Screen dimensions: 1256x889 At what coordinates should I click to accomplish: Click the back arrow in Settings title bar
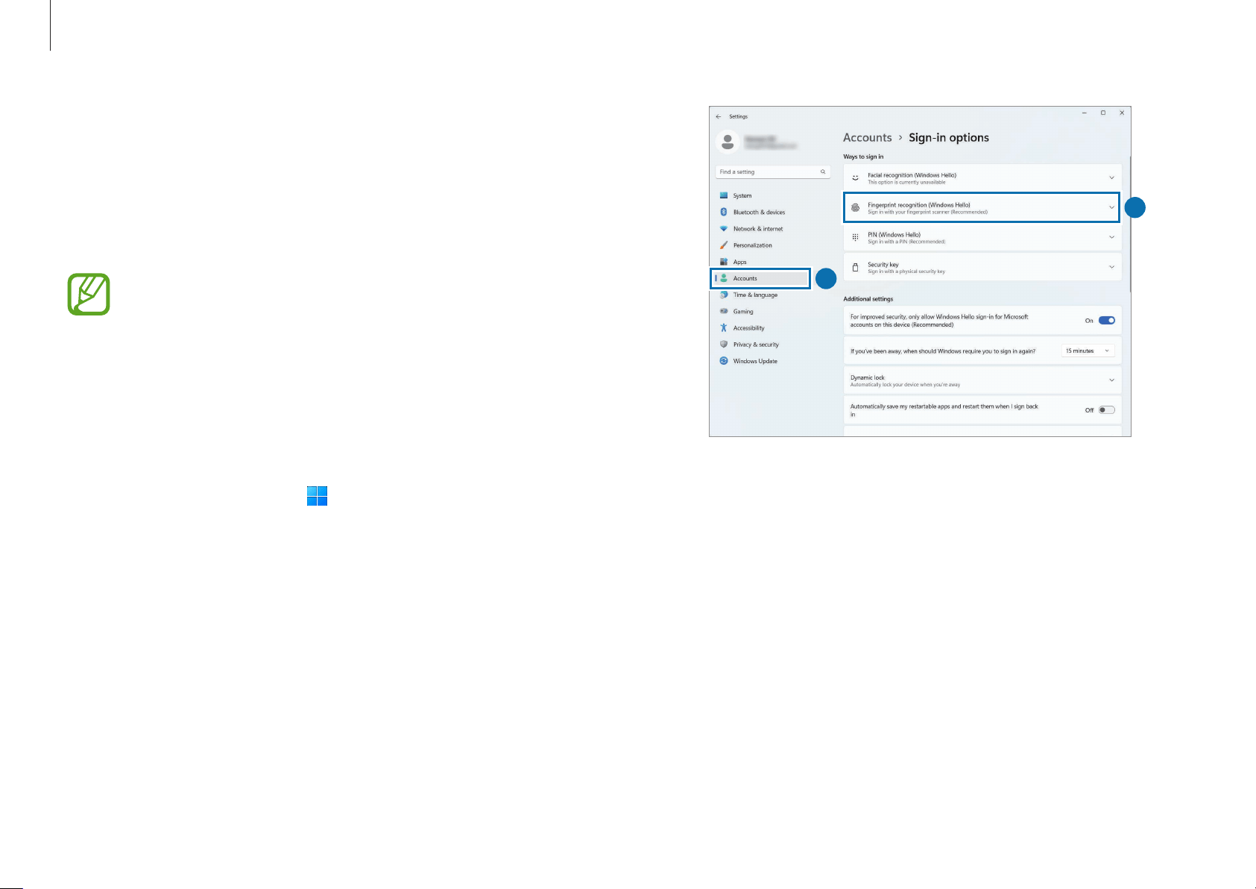coord(719,116)
